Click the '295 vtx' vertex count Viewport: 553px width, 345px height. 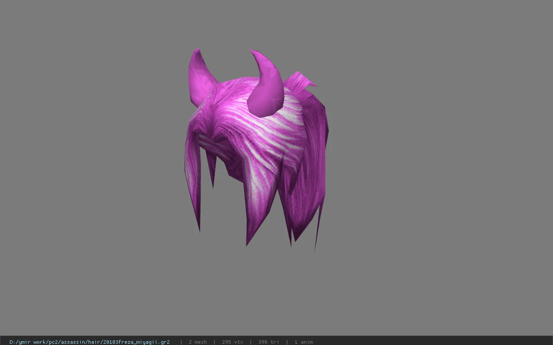click(x=232, y=342)
